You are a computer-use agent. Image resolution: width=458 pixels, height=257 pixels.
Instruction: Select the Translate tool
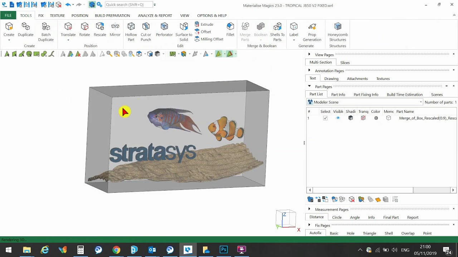point(68,29)
